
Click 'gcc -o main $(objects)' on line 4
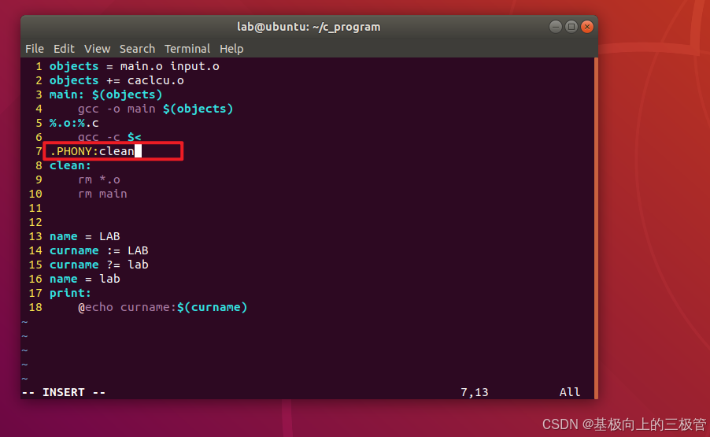[x=155, y=109]
